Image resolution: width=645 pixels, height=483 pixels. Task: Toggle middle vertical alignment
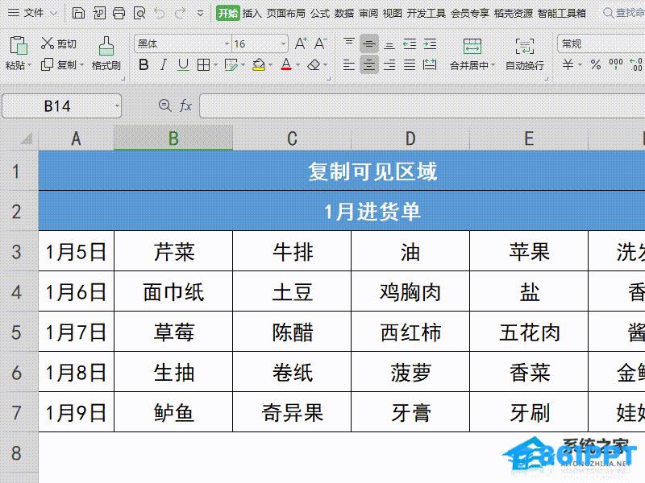369,43
